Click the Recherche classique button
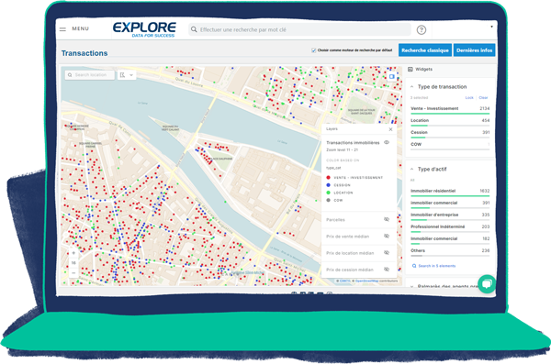Image resolution: width=551 pixels, height=364 pixels. pyautogui.click(x=425, y=50)
